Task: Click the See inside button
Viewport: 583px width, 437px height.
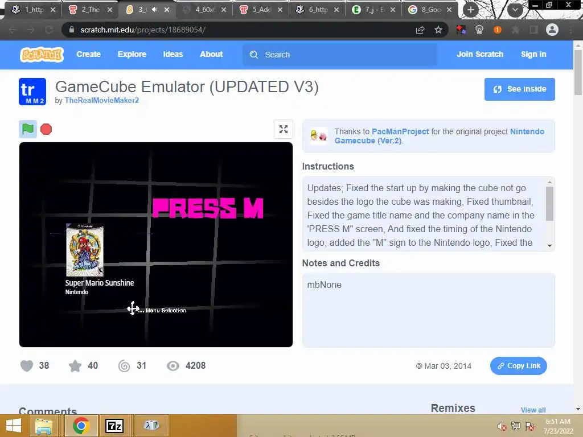Action: click(x=519, y=89)
